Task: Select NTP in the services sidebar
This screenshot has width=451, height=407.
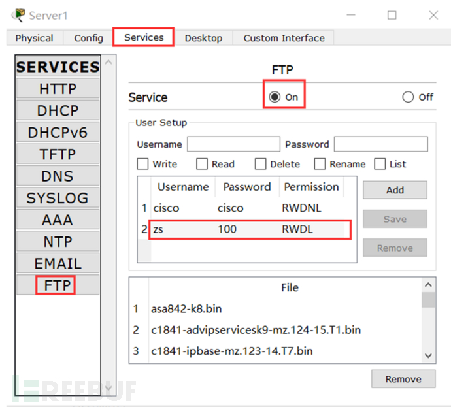Action: 58,242
